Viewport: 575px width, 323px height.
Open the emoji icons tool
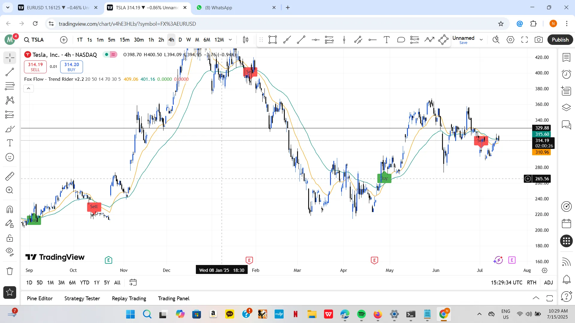(10, 157)
